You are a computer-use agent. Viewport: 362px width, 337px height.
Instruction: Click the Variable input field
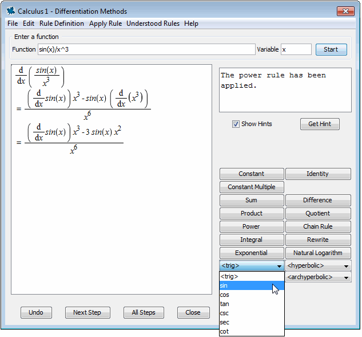296,49
